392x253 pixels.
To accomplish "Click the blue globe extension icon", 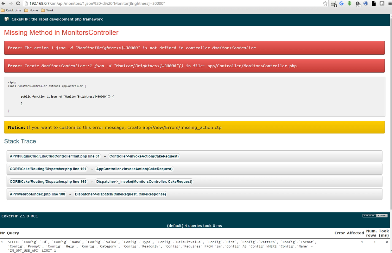I will point(366,3).
